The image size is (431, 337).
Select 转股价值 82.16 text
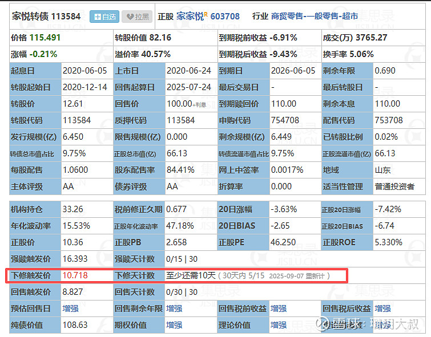(143, 38)
